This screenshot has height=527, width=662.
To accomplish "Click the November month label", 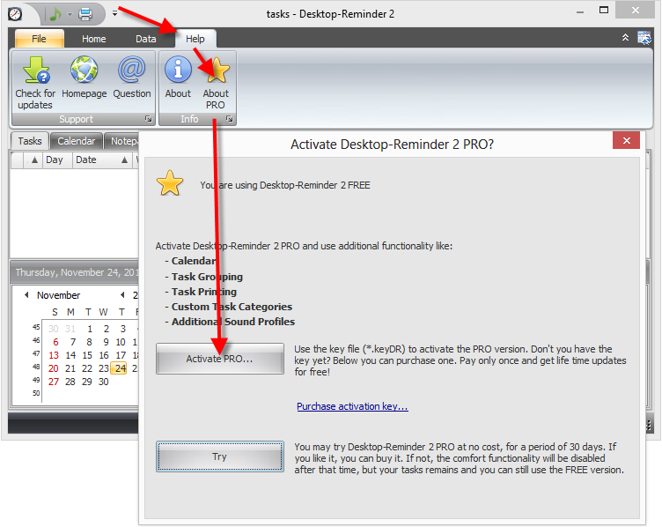I will click(x=58, y=295).
